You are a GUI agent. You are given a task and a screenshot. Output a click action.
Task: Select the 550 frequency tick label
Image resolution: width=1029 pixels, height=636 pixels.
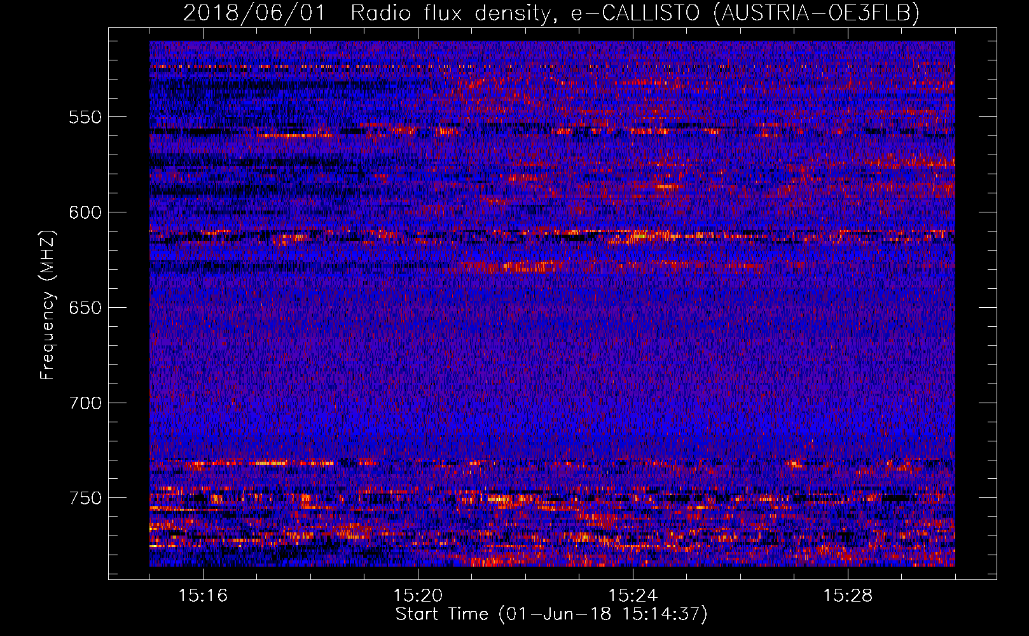85,117
